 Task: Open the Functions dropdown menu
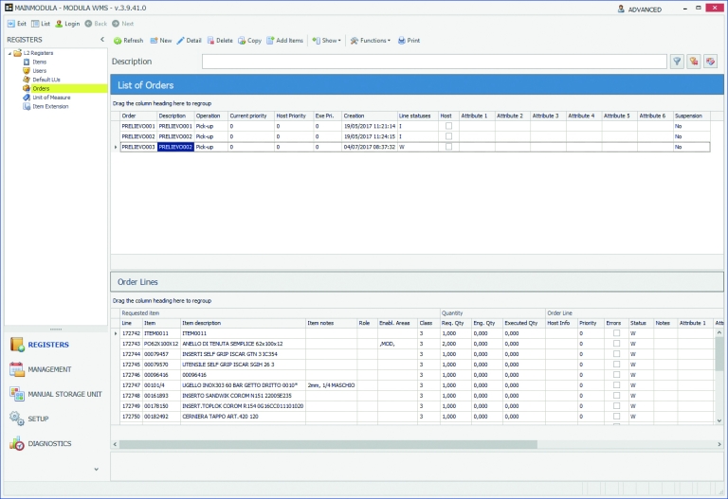tap(370, 41)
